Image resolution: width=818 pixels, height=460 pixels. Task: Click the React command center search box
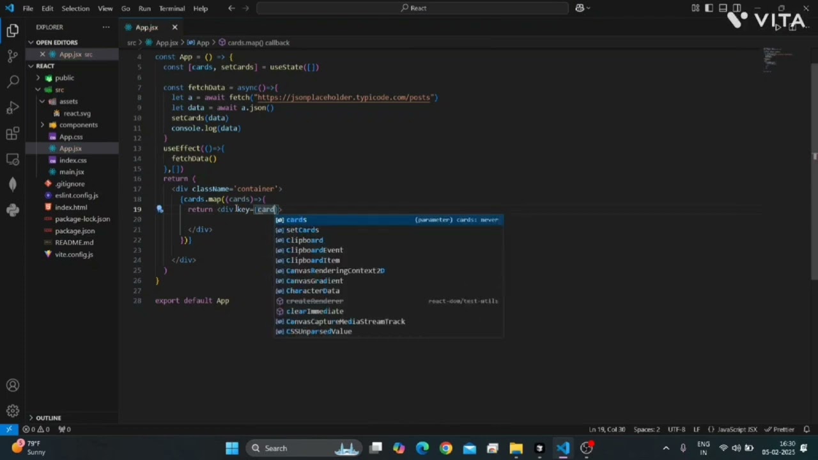click(x=413, y=8)
